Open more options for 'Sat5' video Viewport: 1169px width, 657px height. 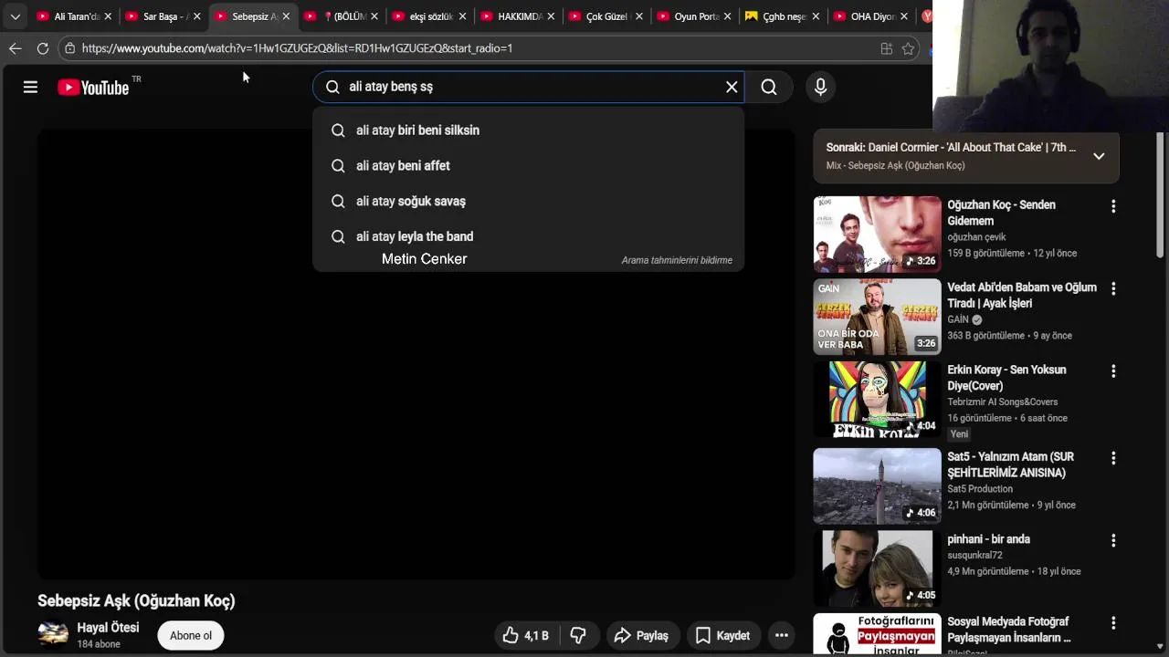[1112, 458]
